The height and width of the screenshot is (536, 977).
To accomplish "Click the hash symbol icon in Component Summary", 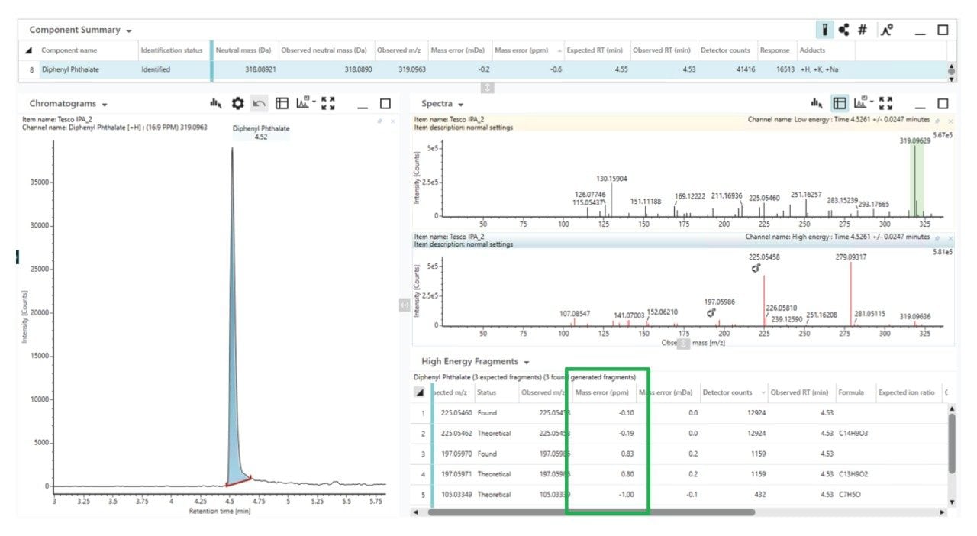I will 863,30.
